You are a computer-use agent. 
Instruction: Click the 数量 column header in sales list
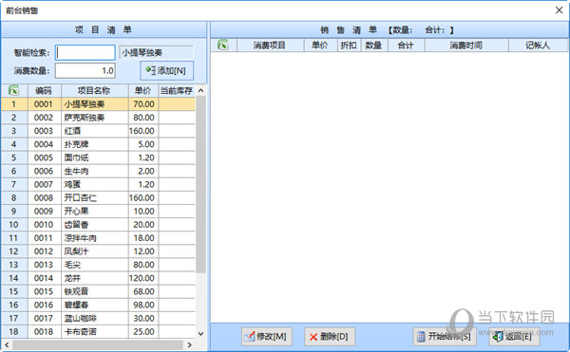pos(374,45)
